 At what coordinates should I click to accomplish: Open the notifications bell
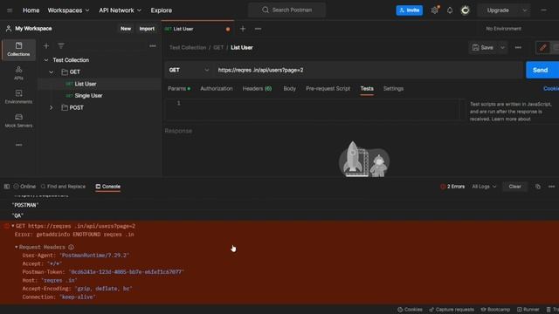click(x=450, y=10)
